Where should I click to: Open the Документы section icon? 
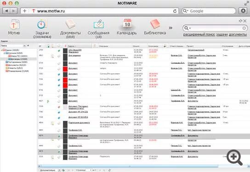click(70, 24)
